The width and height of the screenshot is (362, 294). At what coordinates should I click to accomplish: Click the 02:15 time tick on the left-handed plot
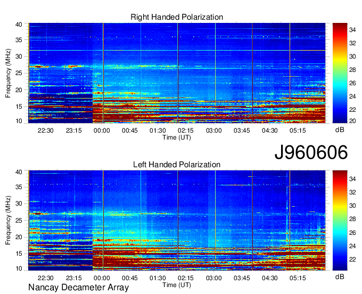point(186,278)
